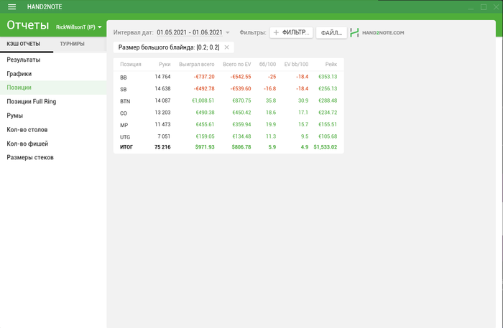
Task: Maximize the Hand2Note window
Action: click(484, 7)
